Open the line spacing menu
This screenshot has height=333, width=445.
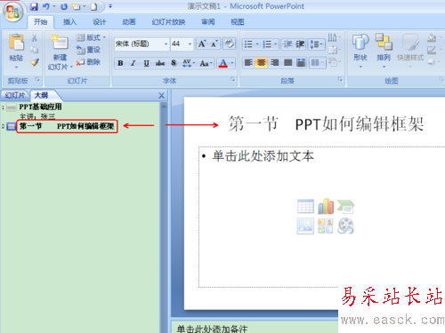point(316,44)
